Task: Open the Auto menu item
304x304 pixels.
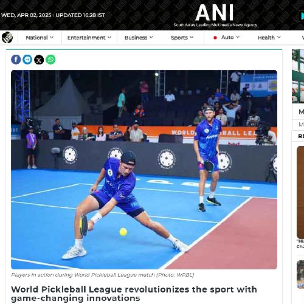Action: click(x=227, y=38)
